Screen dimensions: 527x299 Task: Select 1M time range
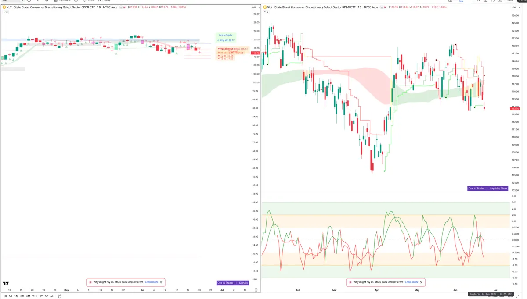click(x=16, y=296)
